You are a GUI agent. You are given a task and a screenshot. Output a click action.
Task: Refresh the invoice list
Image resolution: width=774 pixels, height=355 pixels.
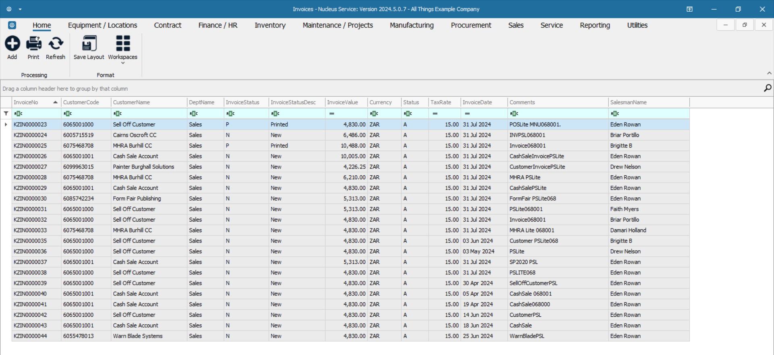(56, 44)
